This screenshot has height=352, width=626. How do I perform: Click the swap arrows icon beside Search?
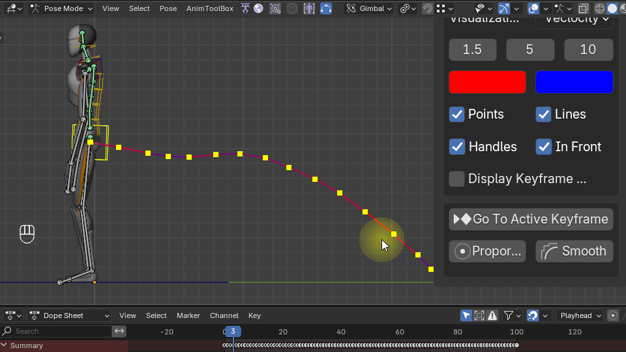click(x=119, y=331)
